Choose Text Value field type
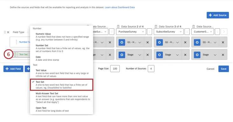 coord(61,73)
